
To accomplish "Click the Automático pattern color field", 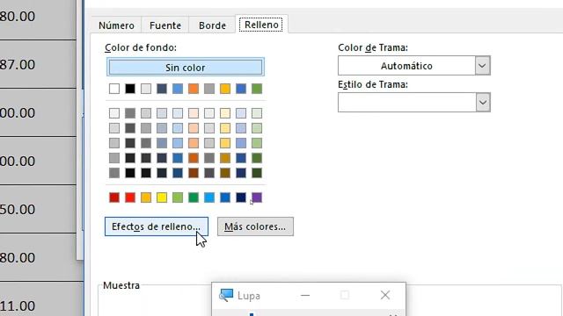I will (x=406, y=66).
